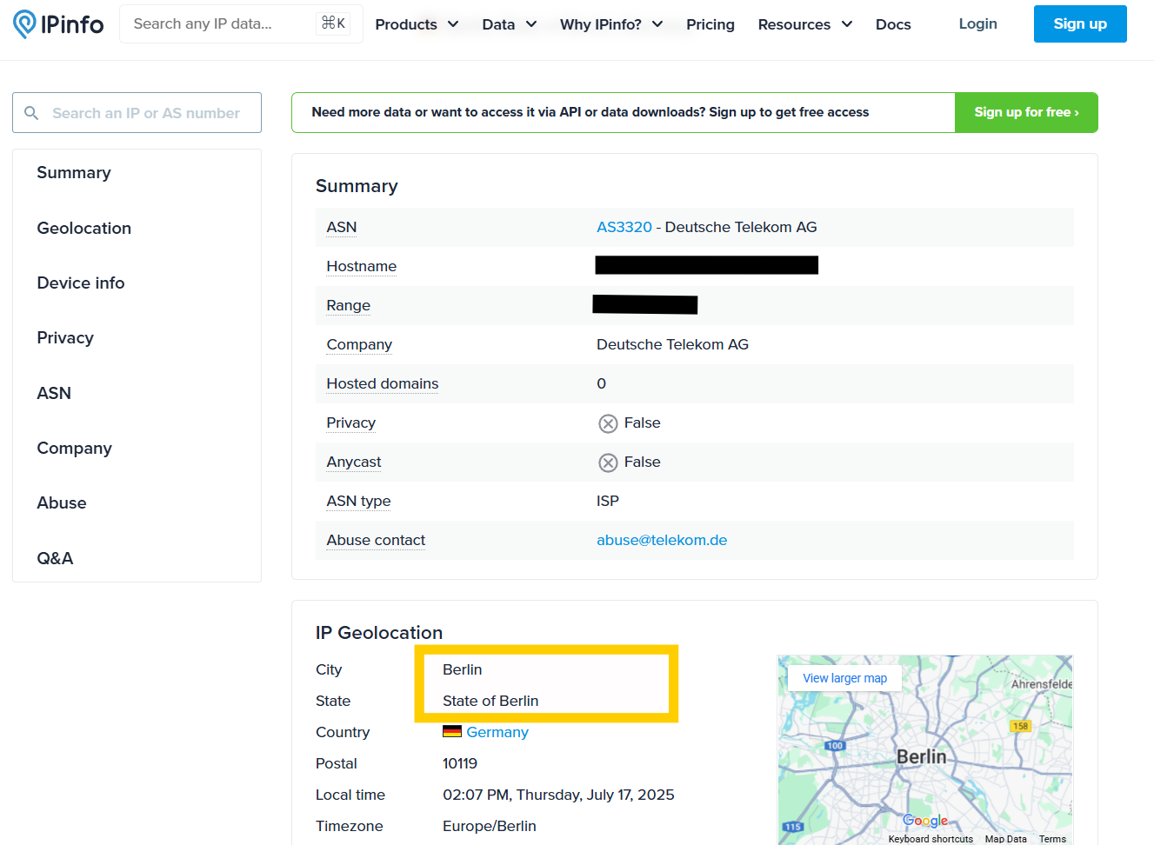Click the IPinfo logo
The height and width of the screenshot is (845, 1154).
pyautogui.click(x=58, y=24)
